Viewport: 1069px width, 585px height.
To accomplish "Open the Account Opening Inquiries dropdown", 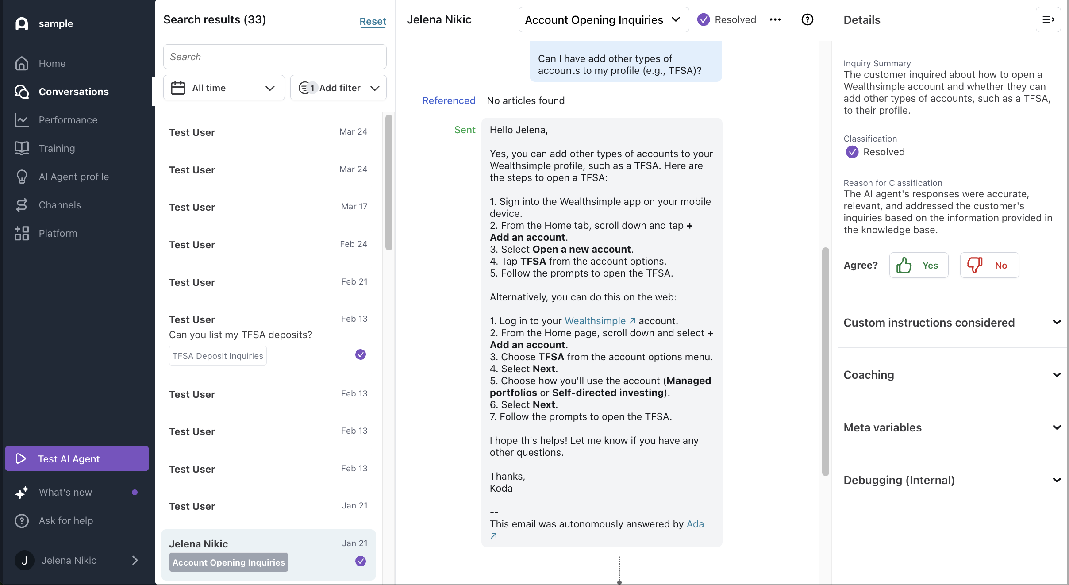I will [603, 20].
